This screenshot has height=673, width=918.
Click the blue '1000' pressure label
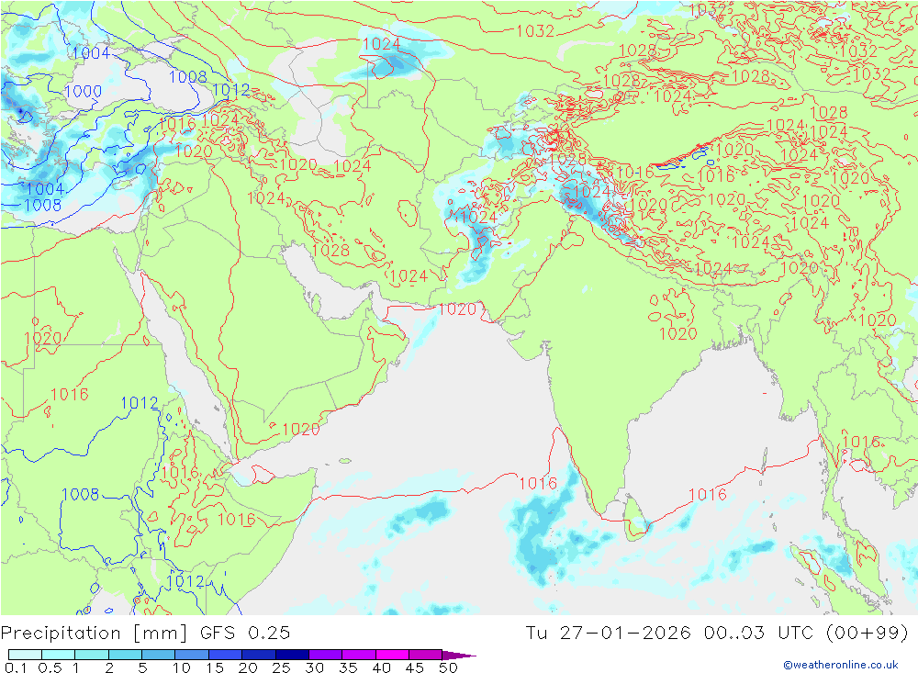click(84, 92)
